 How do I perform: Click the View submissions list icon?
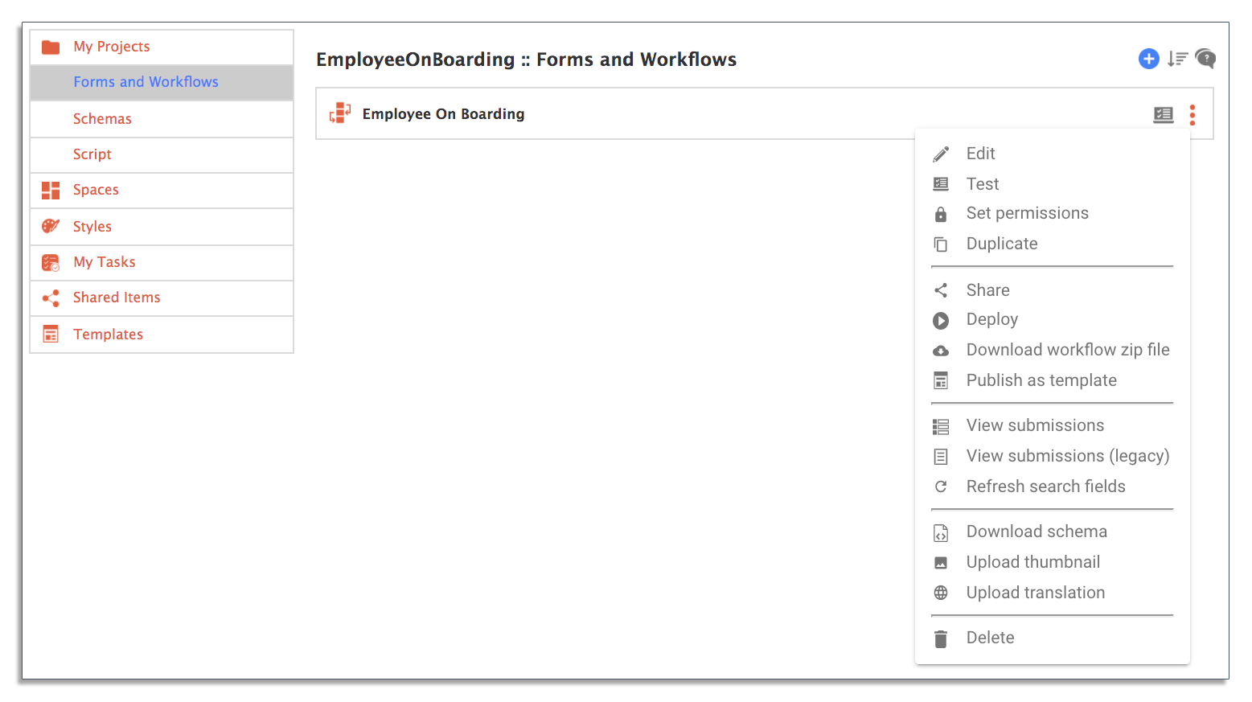(941, 426)
